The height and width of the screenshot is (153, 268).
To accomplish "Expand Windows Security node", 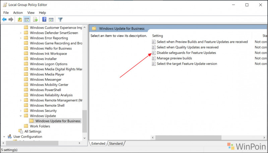I will pos(21,111).
